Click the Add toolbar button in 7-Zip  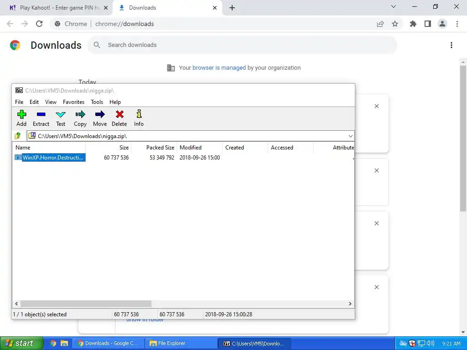pos(21,118)
